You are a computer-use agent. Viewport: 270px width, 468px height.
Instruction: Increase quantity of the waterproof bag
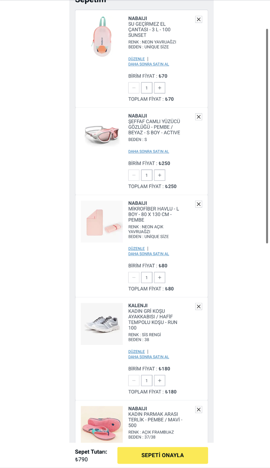[x=160, y=88]
